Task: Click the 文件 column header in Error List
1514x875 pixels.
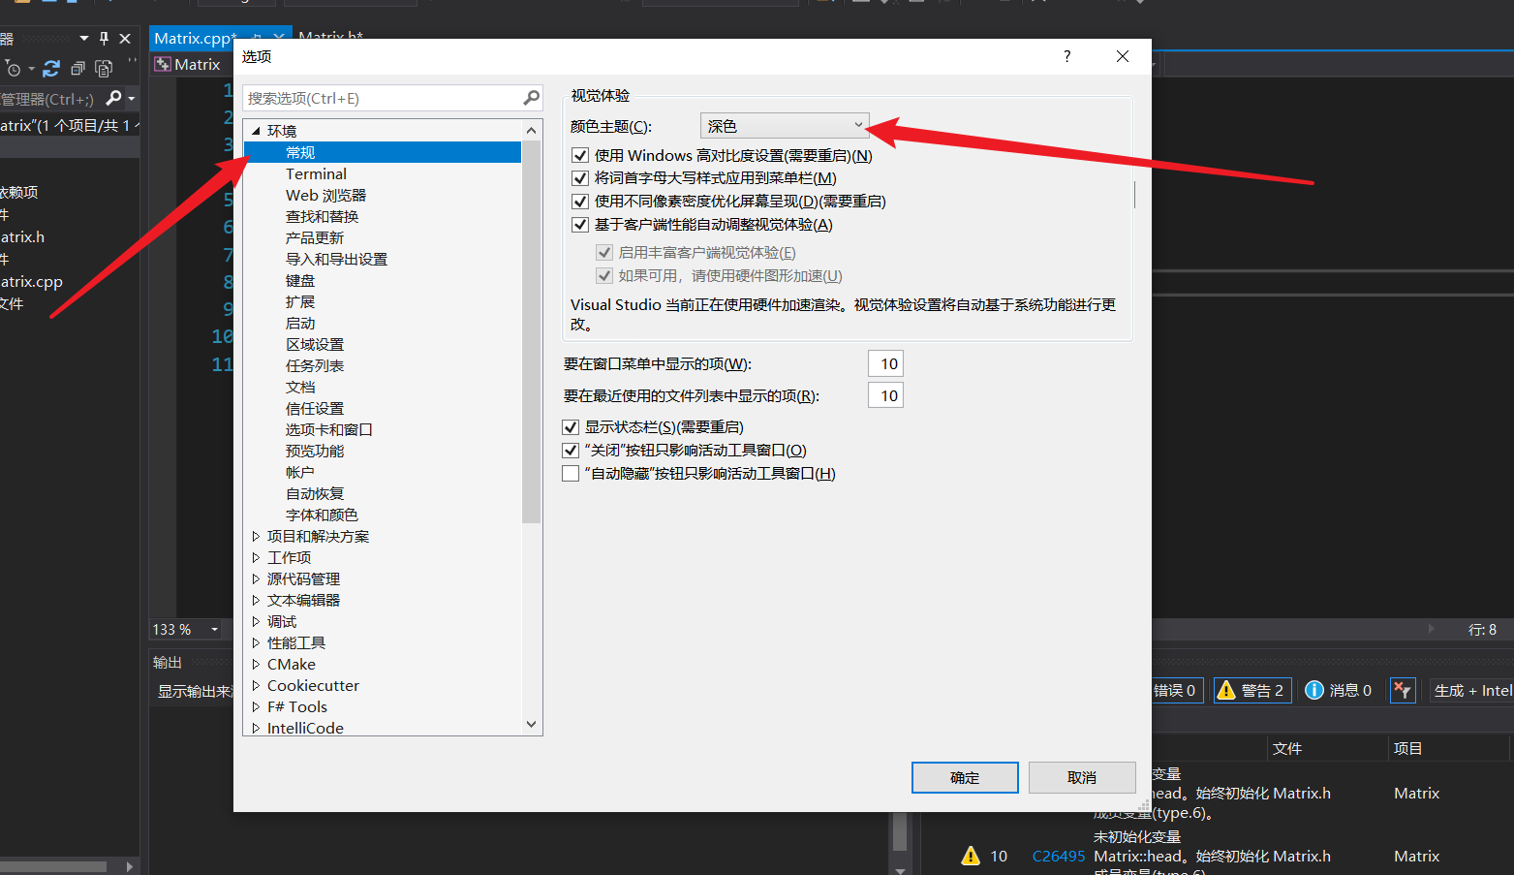Action: click(x=1287, y=748)
